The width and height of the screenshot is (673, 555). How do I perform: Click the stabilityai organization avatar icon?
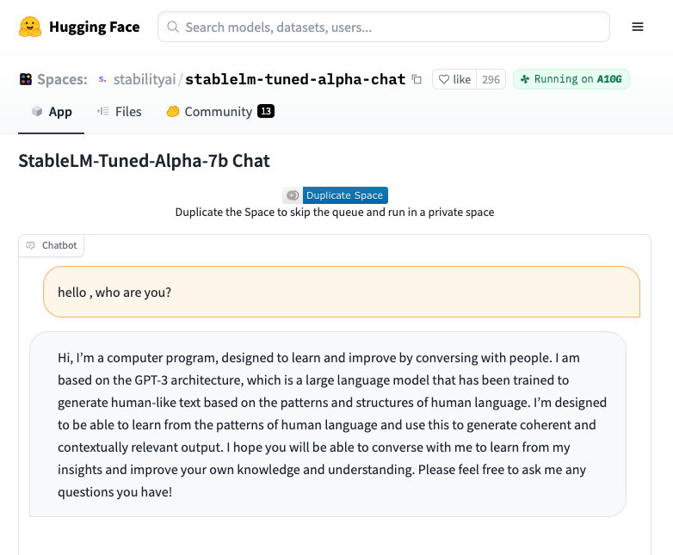tap(102, 79)
